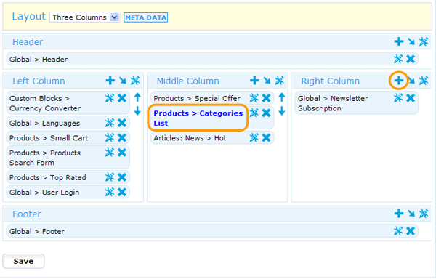Move Currency Converter block down
Viewport: 436px width, 279px height.
(137, 111)
